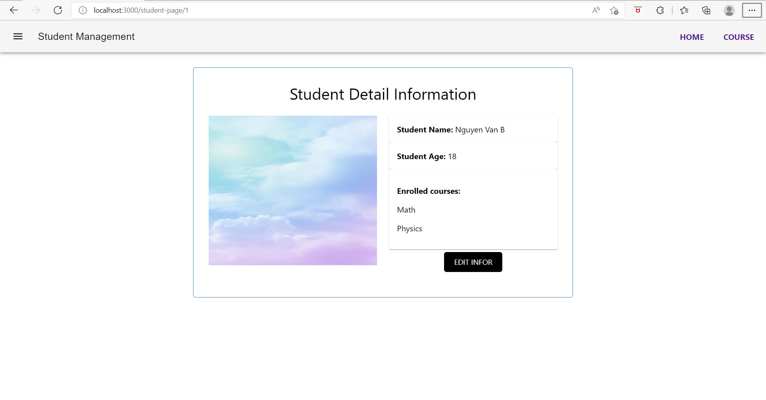The width and height of the screenshot is (766, 400).
Task: Add this page to favorites with the star icon
Action: [614, 10]
